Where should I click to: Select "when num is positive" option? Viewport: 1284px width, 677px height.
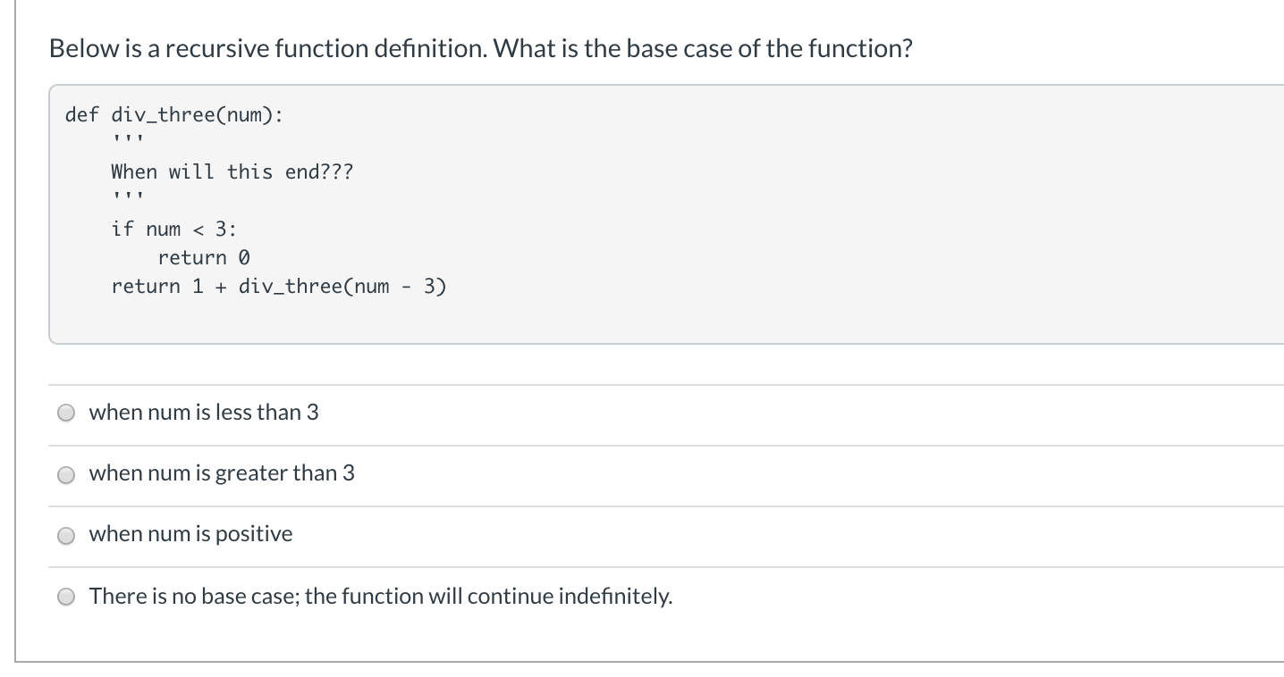(x=65, y=535)
